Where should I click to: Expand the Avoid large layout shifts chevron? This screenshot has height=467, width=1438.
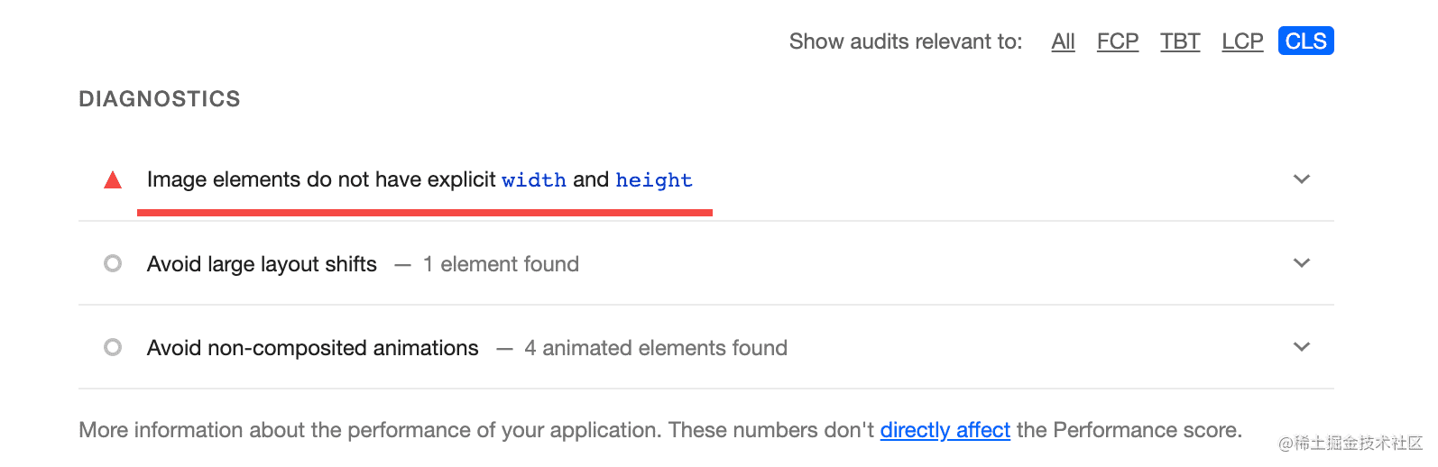click(1301, 263)
